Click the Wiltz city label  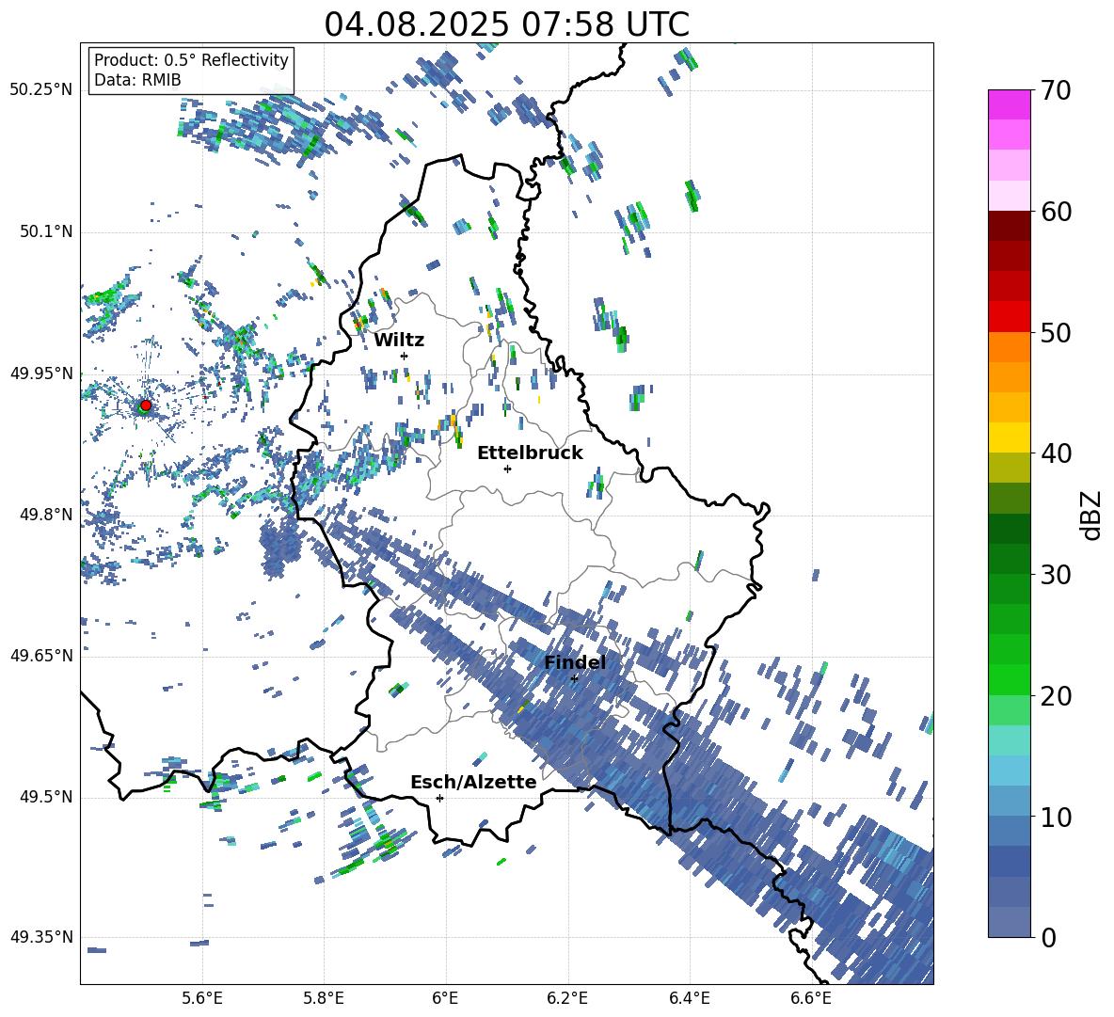pyautogui.click(x=399, y=340)
